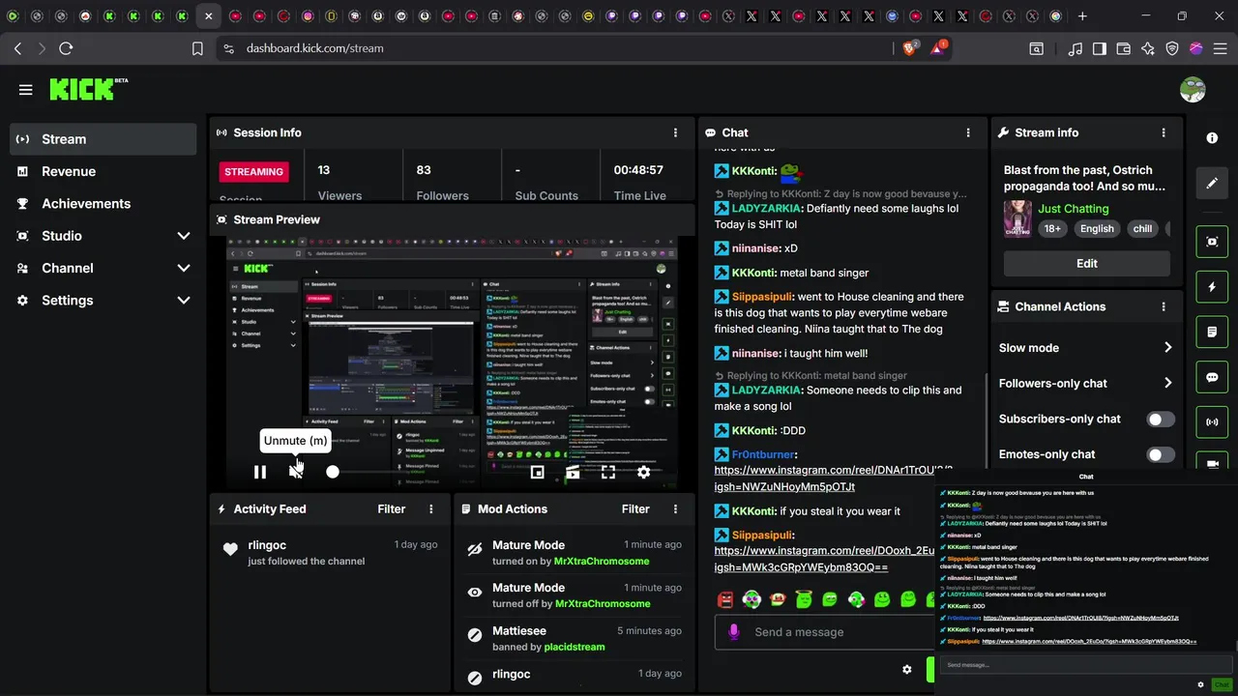Enable Subscribers-only chat toggle
1238x696 pixels.
(x=1161, y=420)
